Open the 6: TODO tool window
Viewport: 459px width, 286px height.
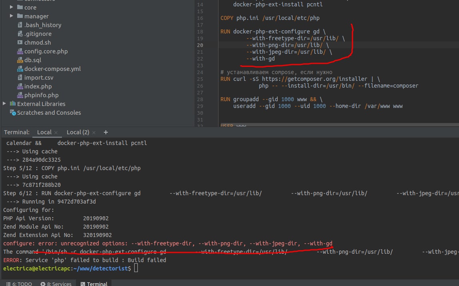point(19,284)
